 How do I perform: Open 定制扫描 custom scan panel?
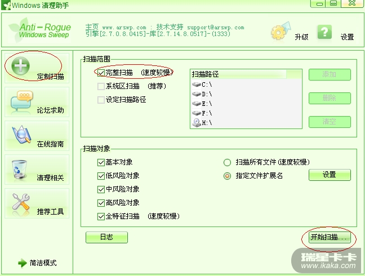tap(37, 68)
